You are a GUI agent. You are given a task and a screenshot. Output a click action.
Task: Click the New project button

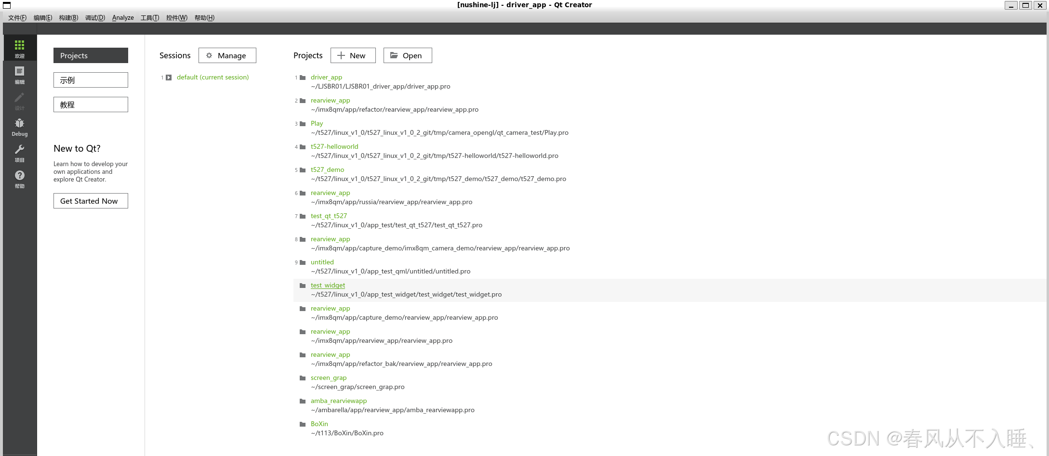[x=353, y=55]
